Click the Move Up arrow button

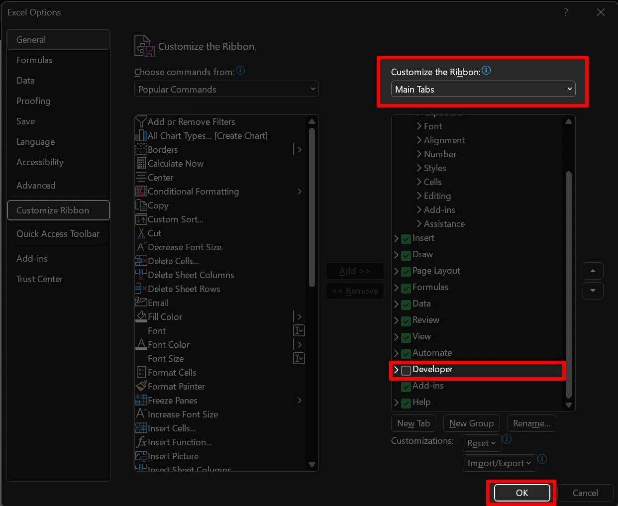coord(593,271)
